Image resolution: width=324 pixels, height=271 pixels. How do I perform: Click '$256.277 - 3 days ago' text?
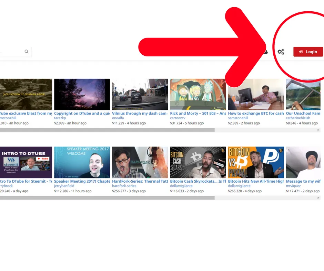pyautogui.click(x=129, y=191)
